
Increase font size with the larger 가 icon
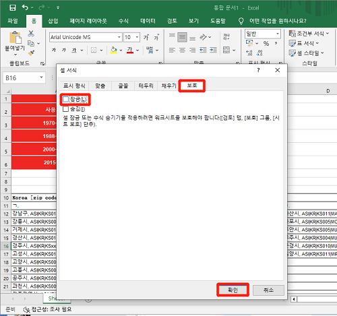(146, 37)
